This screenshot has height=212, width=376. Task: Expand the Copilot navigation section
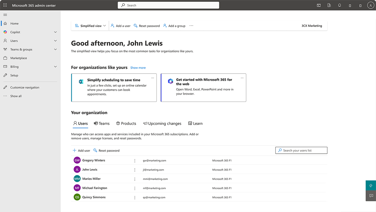pyautogui.click(x=55, y=32)
